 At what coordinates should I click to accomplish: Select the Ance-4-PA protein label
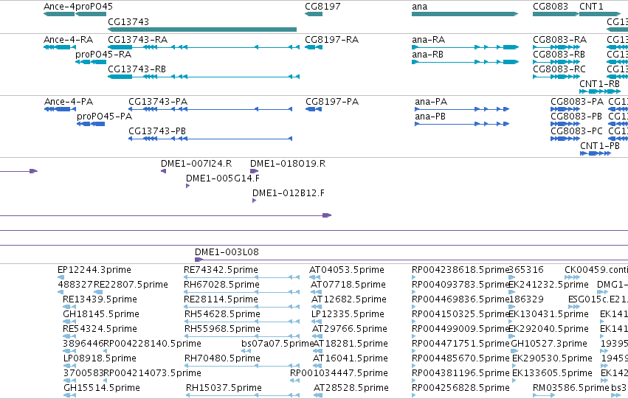click(69, 102)
